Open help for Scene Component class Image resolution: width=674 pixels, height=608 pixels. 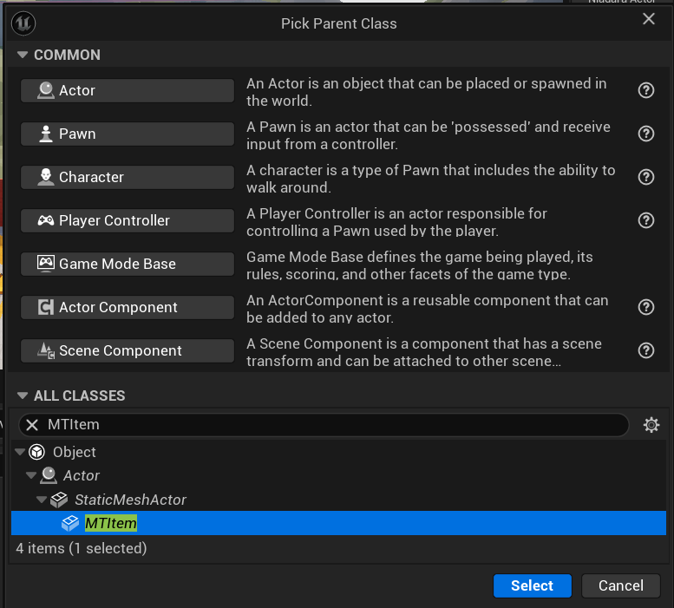[x=645, y=350]
